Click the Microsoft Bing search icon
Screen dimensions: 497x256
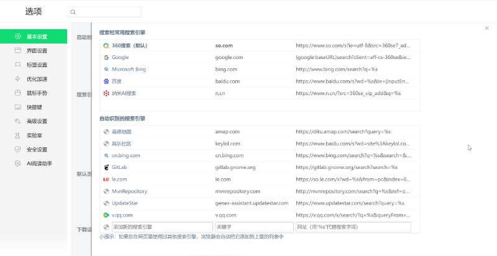(106, 70)
